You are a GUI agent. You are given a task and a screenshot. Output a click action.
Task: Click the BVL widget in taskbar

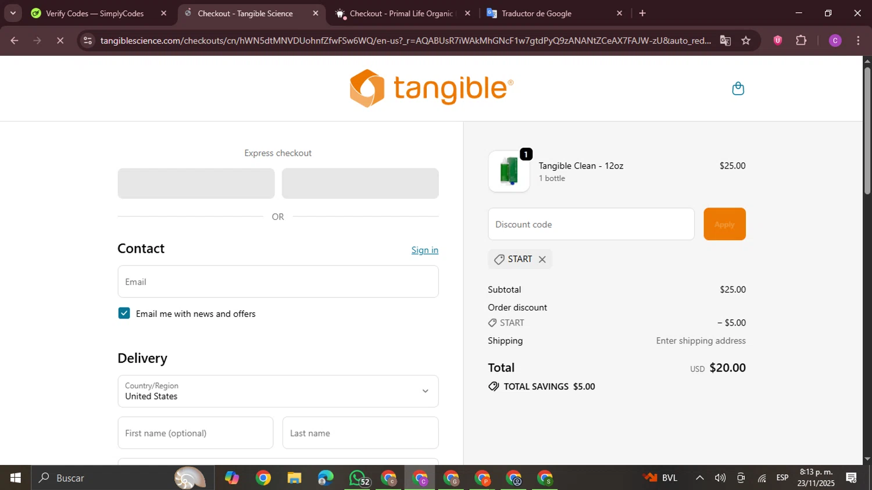(x=660, y=478)
